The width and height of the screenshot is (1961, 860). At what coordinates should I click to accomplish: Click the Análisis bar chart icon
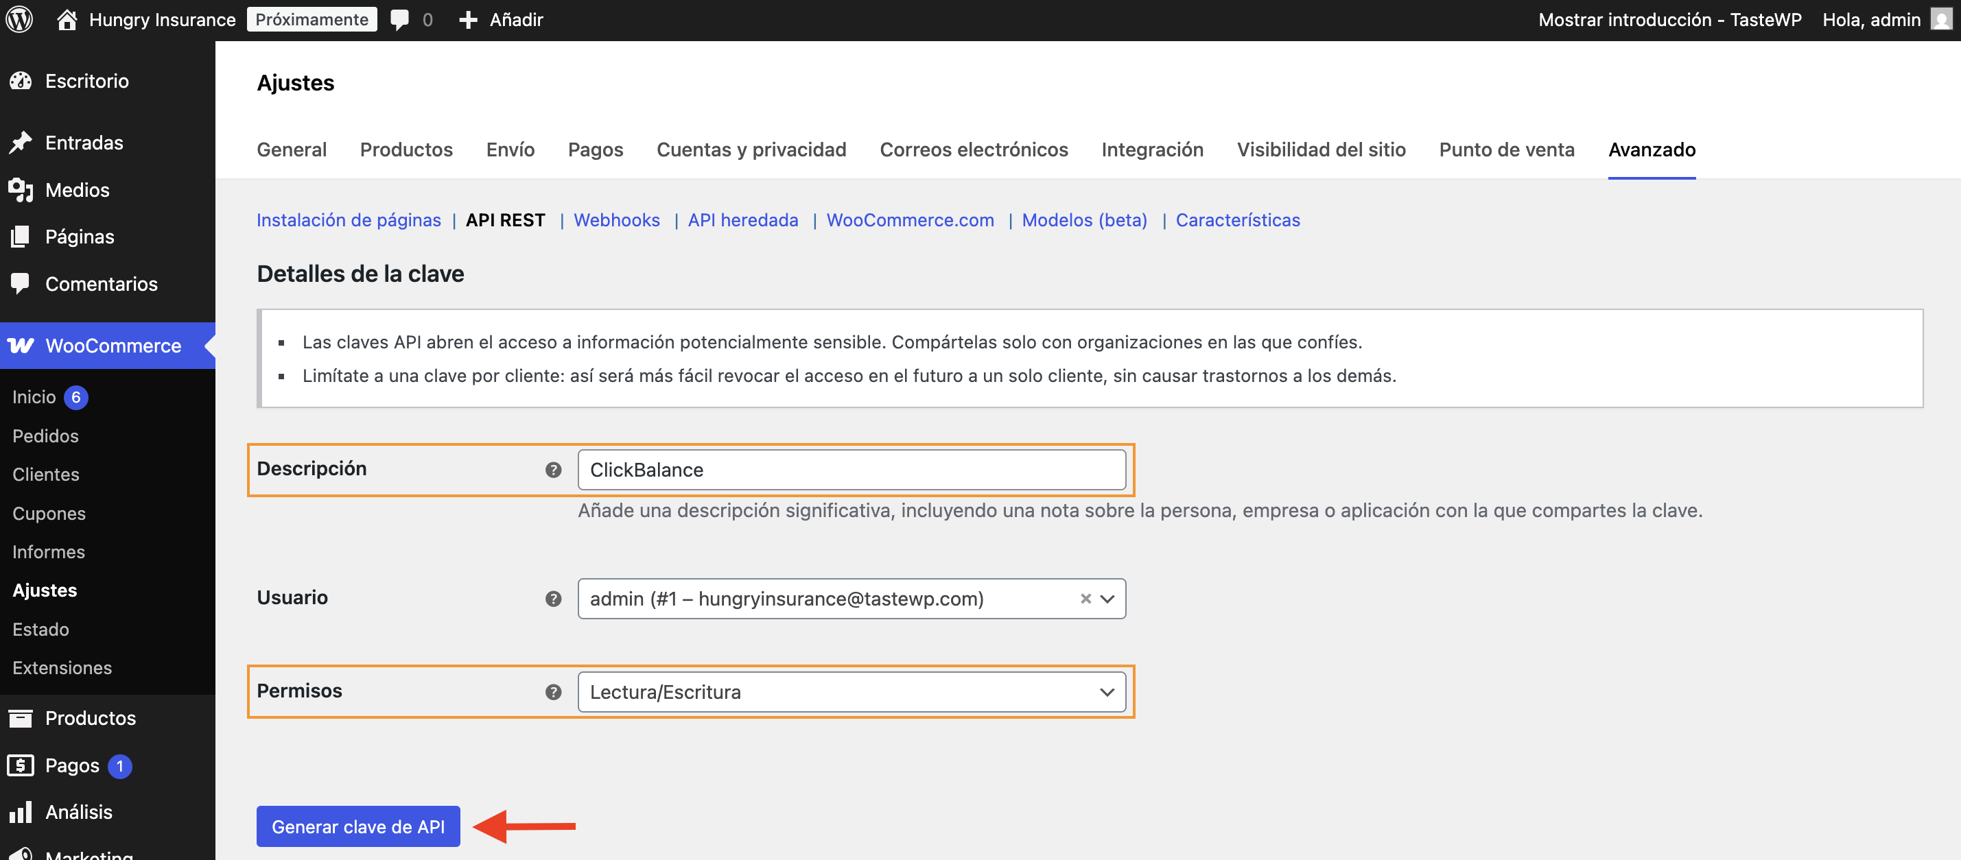[21, 811]
